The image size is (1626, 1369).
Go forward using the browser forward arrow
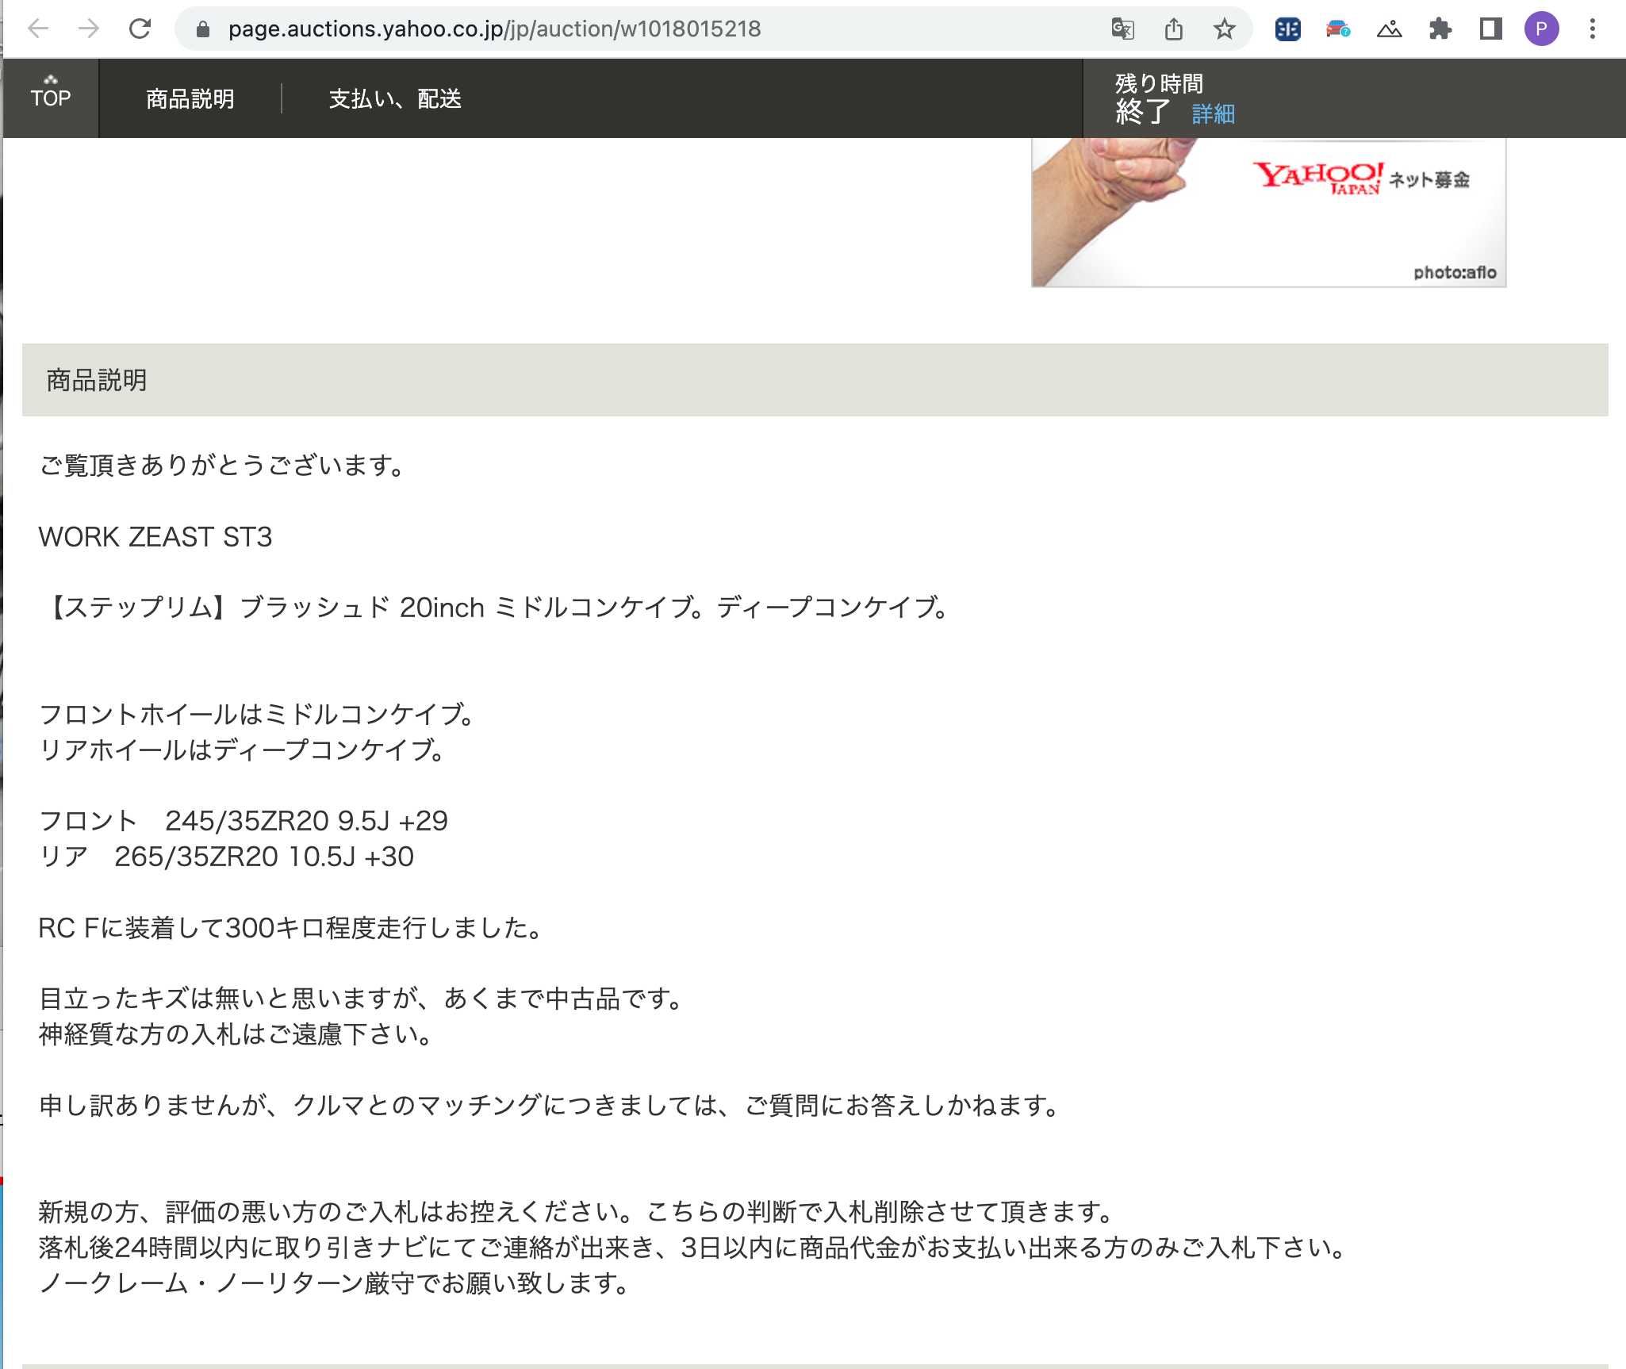click(x=89, y=29)
